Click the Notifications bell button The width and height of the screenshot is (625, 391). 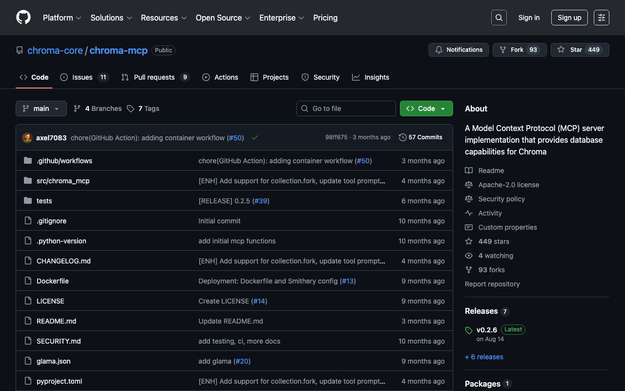(x=458, y=50)
